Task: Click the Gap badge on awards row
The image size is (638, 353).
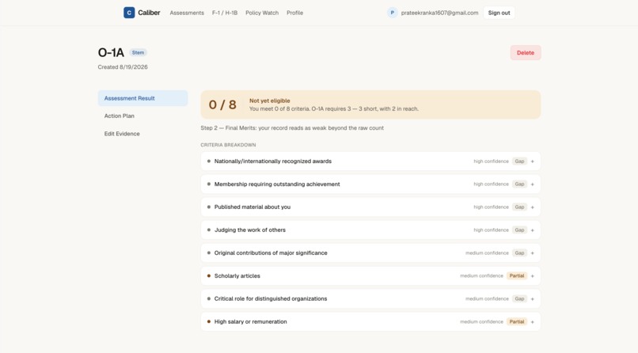Action: click(519, 161)
